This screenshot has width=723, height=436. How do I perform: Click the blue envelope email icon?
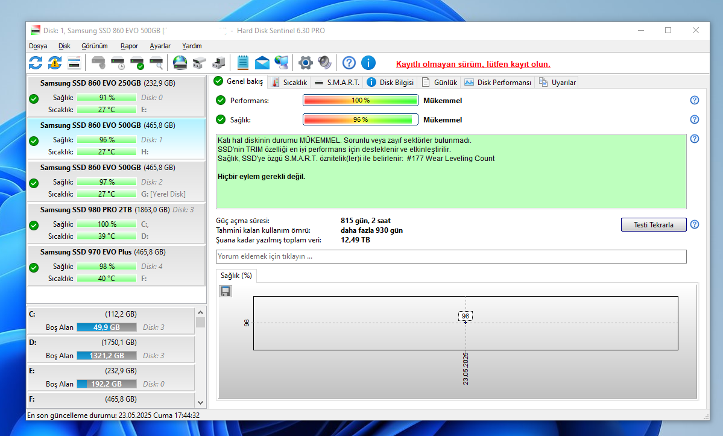click(x=262, y=63)
